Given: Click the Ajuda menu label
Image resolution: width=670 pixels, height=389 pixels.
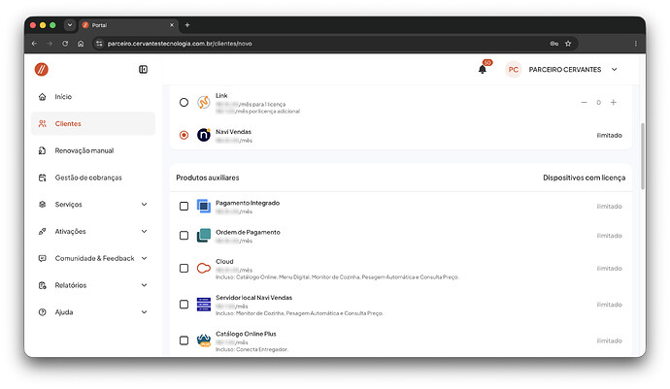Looking at the screenshot, I should click(64, 312).
